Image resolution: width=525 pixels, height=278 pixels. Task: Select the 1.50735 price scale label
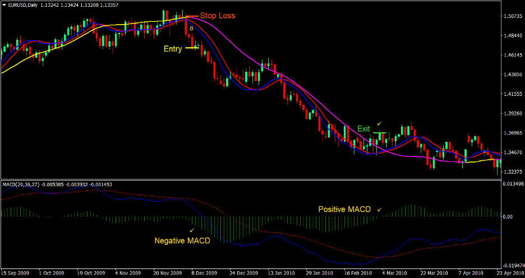[x=513, y=16]
